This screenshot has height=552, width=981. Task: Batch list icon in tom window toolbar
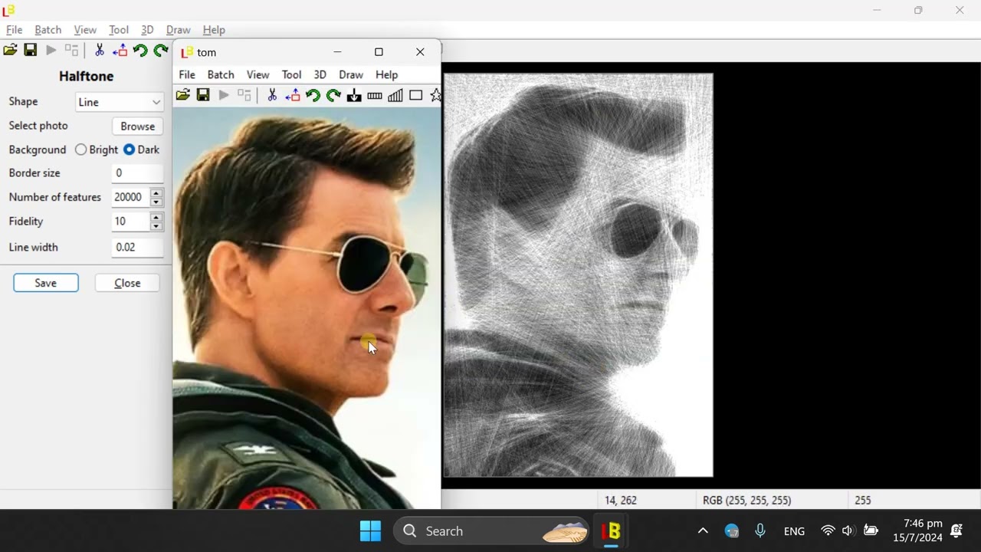(x=244, y=96)
